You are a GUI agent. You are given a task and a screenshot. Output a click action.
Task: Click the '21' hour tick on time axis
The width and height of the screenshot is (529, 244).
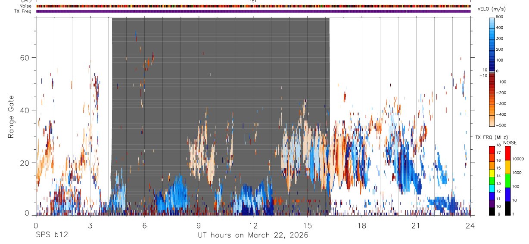pos(416,225)
